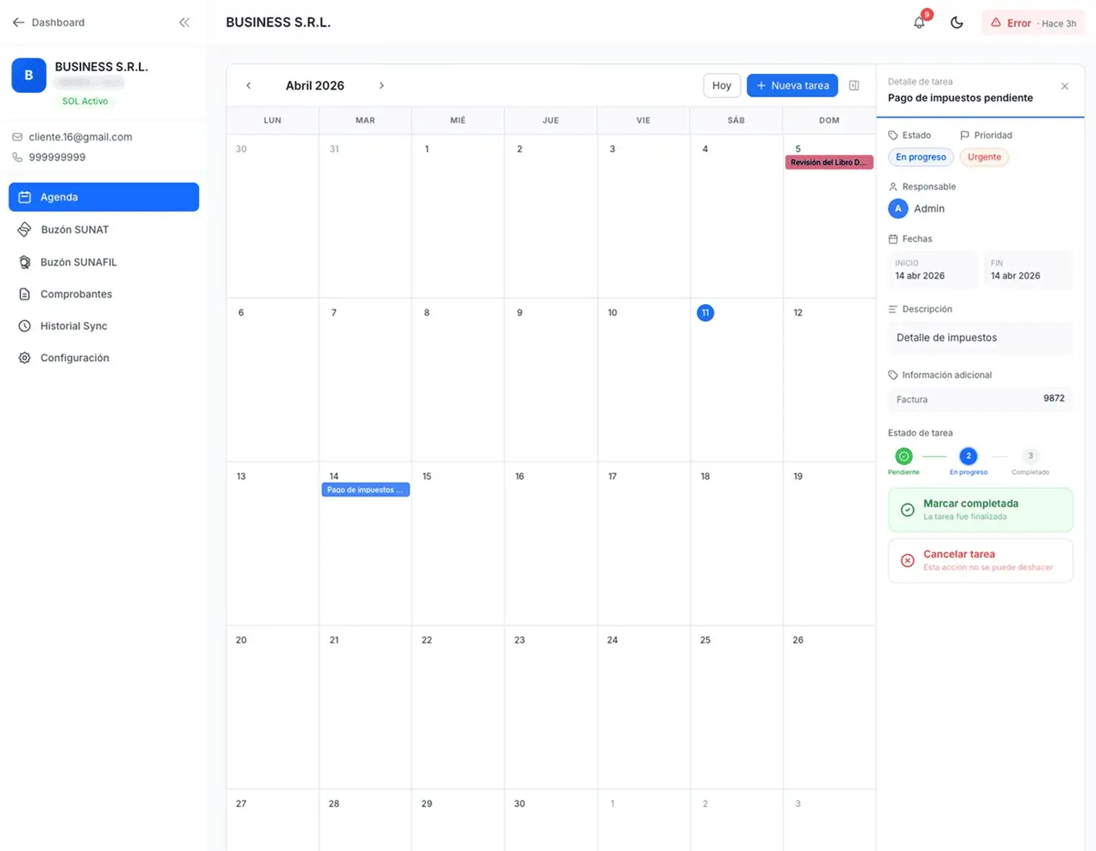Click the Comprobantes document icon

point(24,293)
